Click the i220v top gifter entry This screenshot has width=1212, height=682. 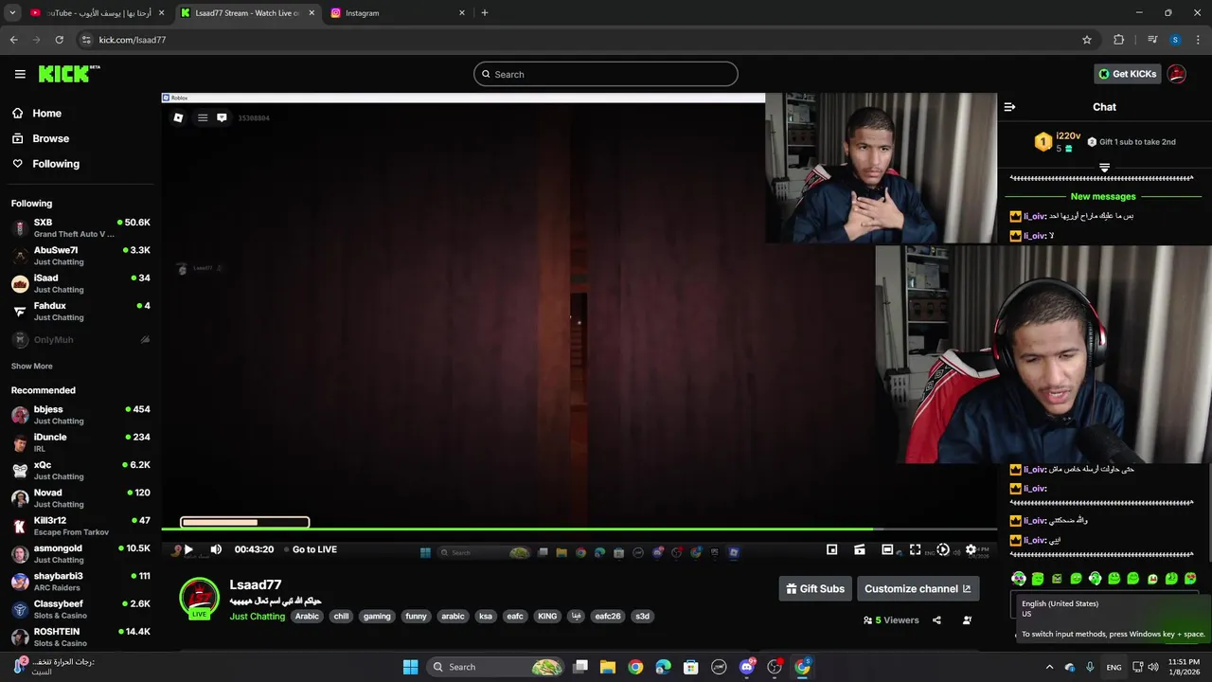click(1057, 142)
